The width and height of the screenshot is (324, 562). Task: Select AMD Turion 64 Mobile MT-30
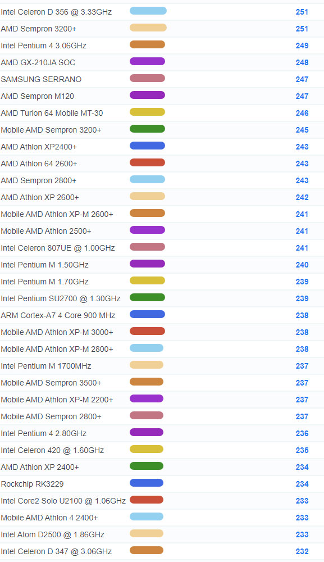52,113
